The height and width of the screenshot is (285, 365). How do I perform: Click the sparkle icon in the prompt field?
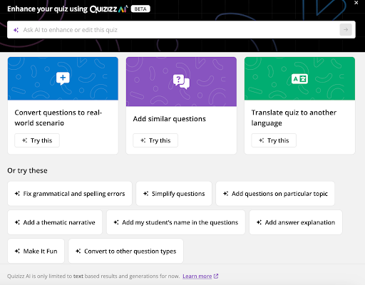16,30
